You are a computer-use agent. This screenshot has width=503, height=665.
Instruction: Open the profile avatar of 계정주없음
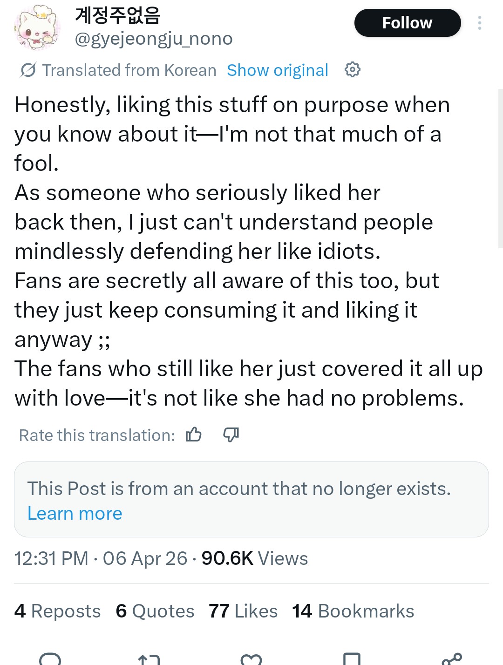click(x=37, y=27)
